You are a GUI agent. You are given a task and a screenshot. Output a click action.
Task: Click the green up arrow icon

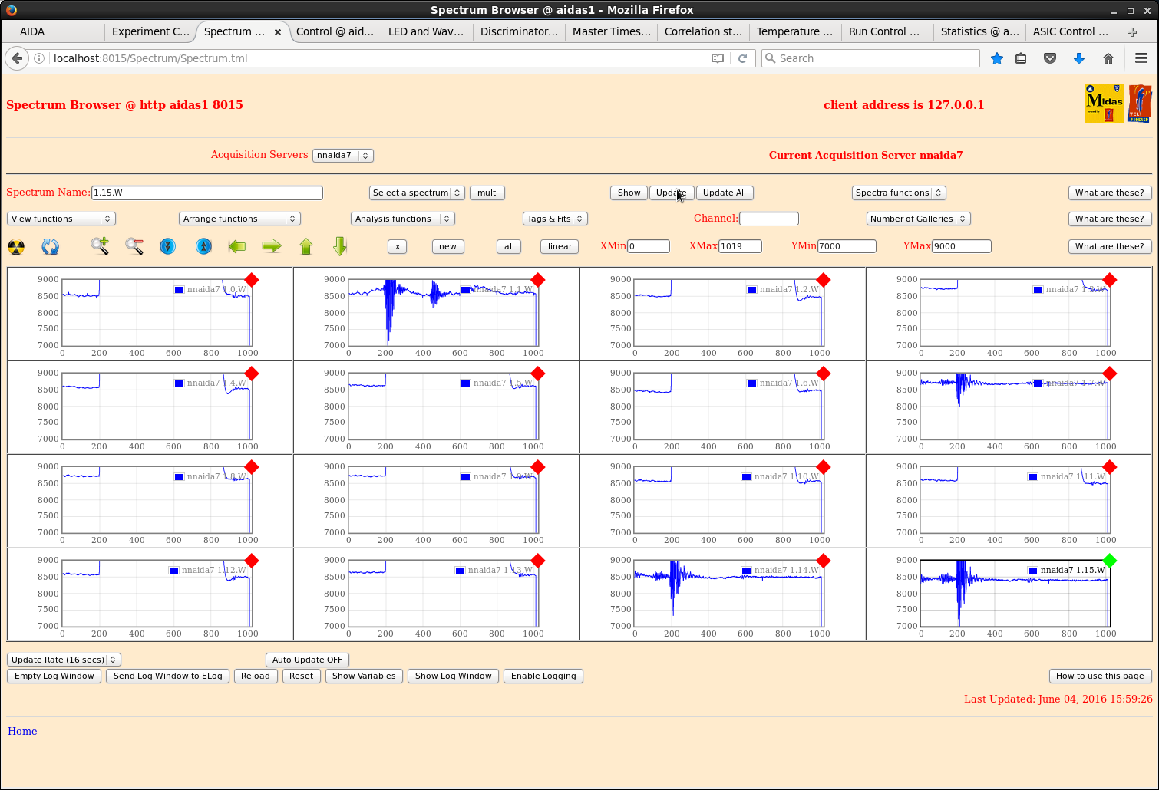[306, 246]
